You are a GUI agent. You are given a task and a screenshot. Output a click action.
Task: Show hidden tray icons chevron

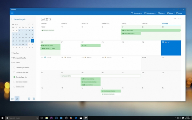point(175,118)
